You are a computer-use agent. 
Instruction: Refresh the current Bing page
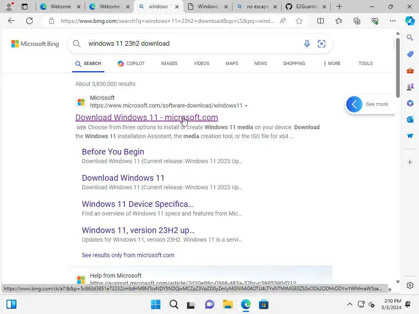[x=29, y=21]
